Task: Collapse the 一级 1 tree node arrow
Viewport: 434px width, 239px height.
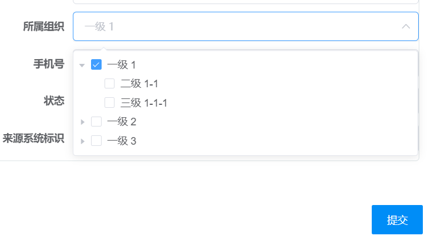Action: click(82, 65)
